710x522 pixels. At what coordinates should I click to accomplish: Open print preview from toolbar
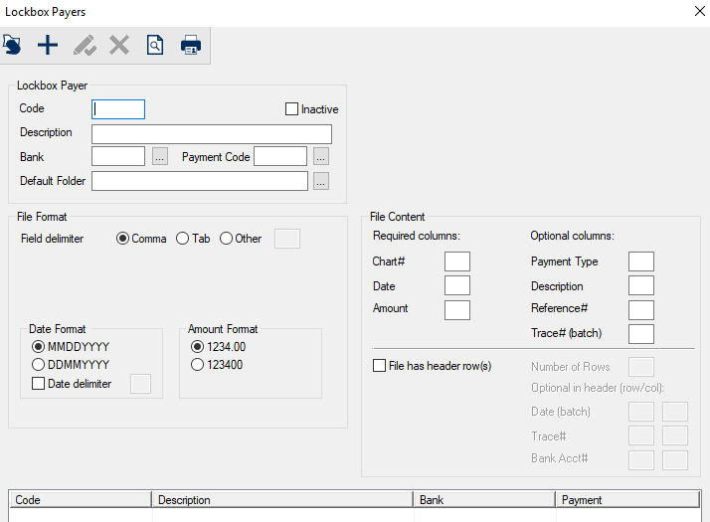pos(155,45)
